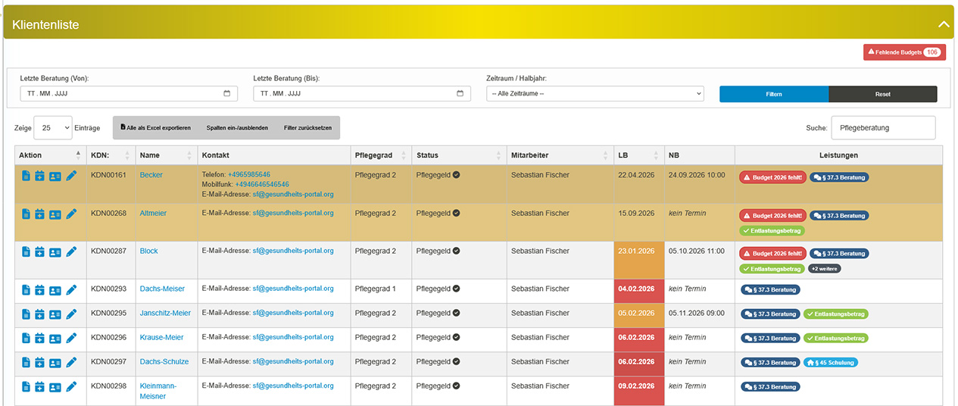Screen dimensions: 958x406
Task: Sort table by KDN column
Action: click(x=110, y=155)
